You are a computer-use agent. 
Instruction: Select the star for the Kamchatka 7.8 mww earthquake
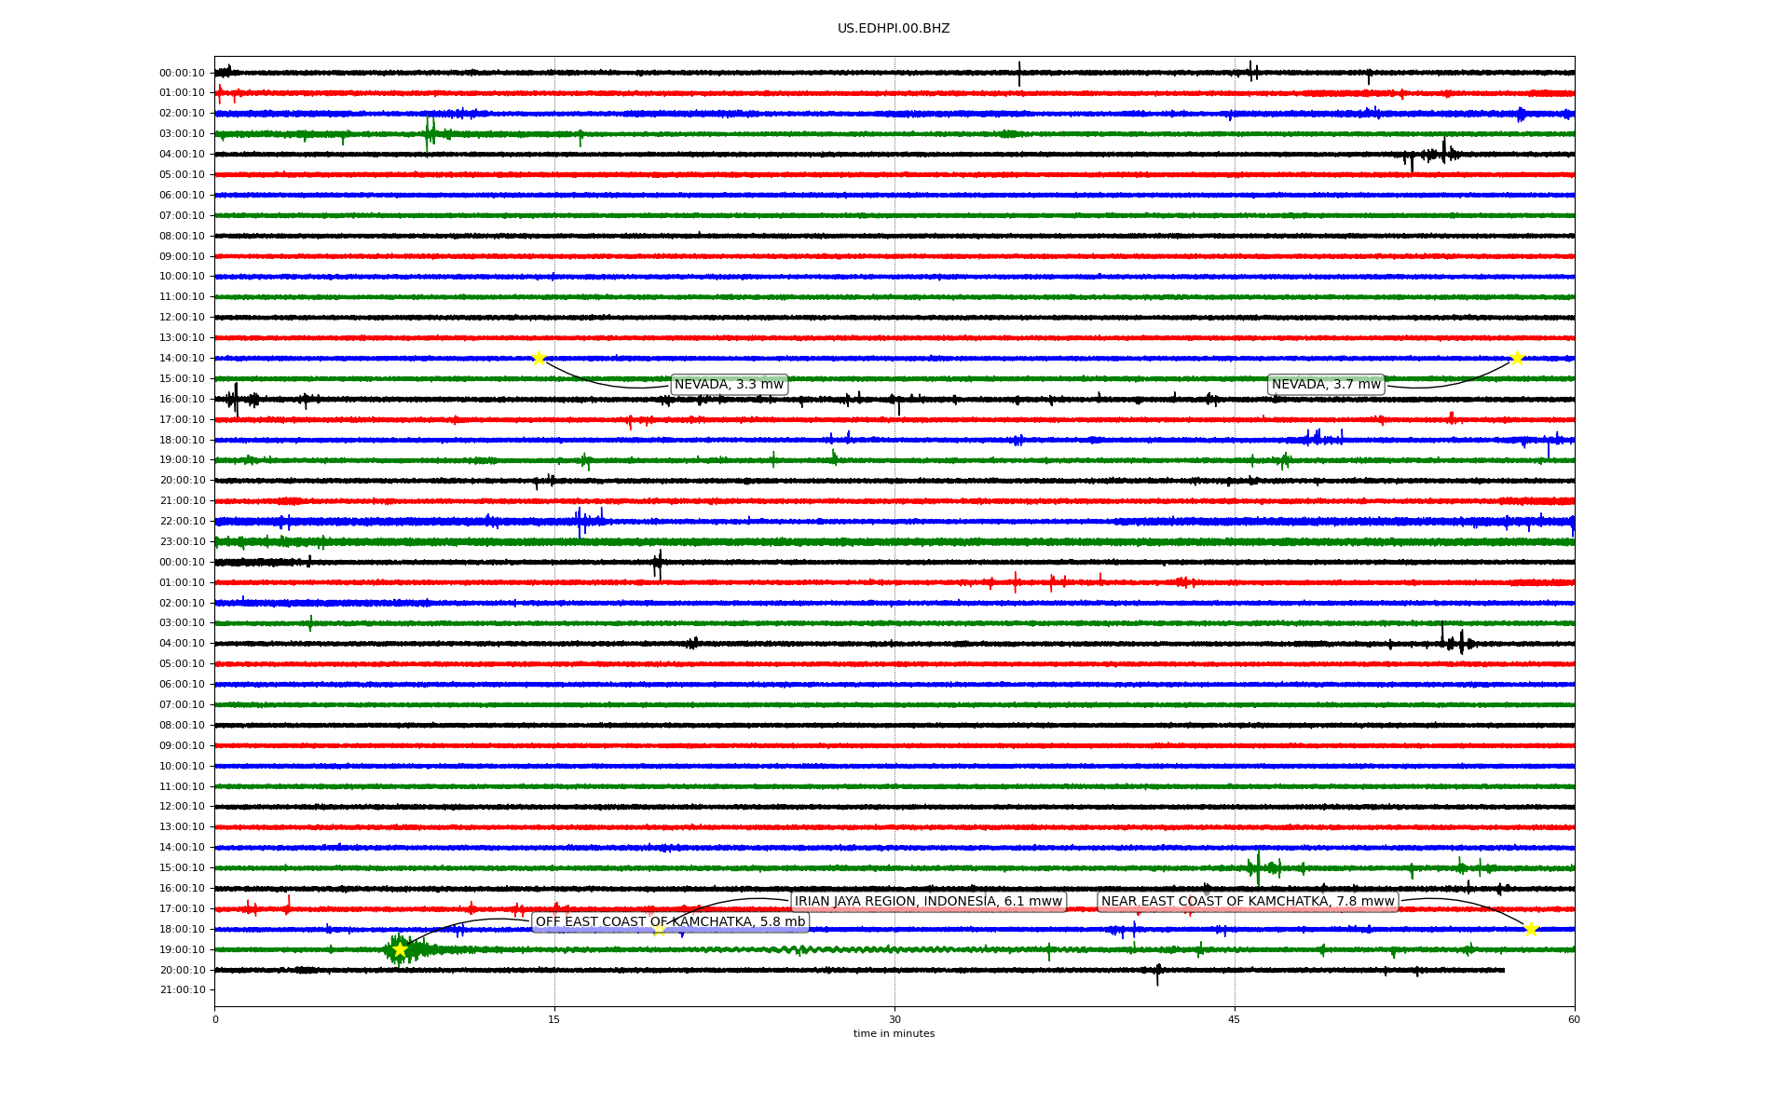[1531, 929]
